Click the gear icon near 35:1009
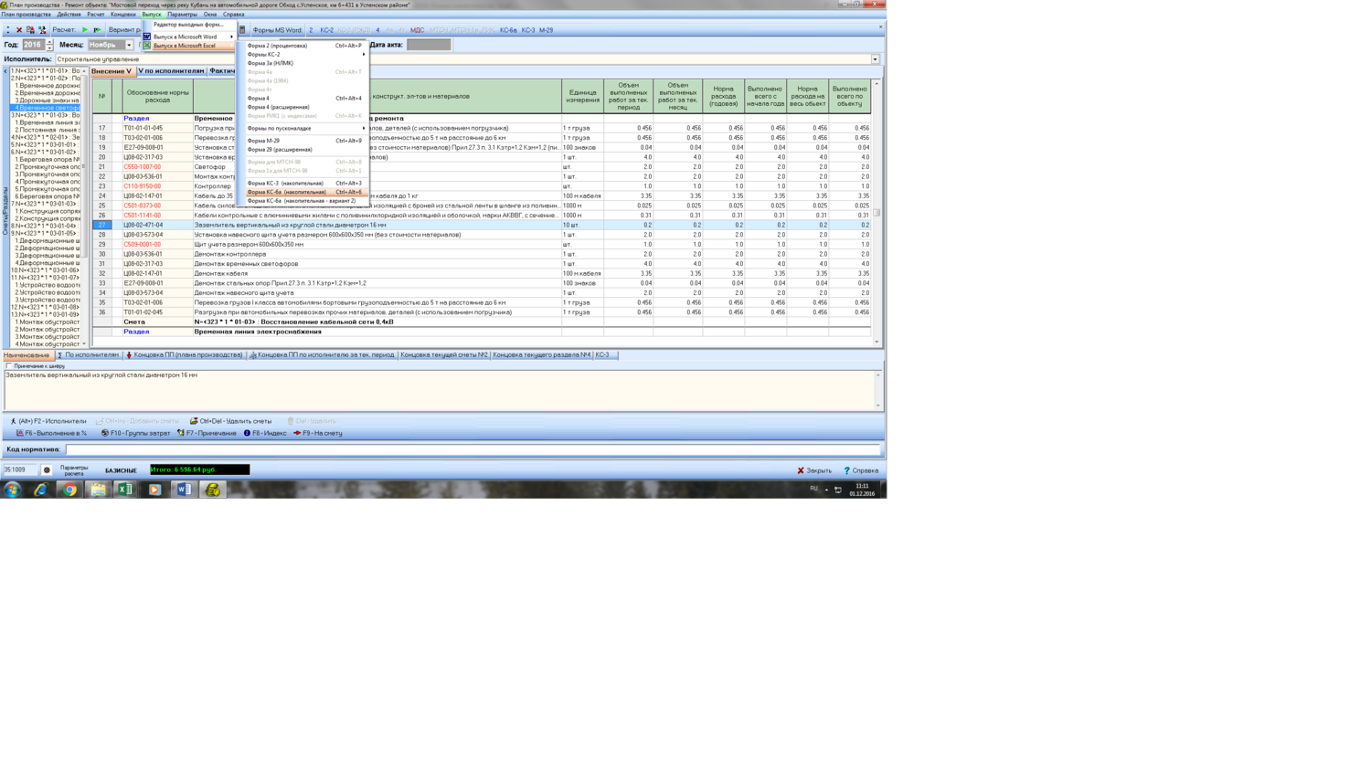Image resolution: width=1371 pixels, height=781 pixels. point(47,470)
